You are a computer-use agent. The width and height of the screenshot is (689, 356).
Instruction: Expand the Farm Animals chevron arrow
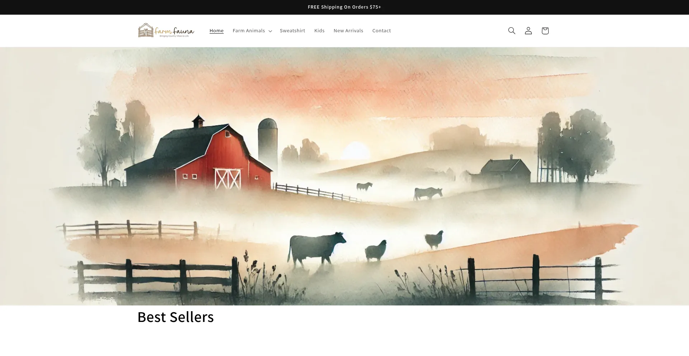pos(270,31)
